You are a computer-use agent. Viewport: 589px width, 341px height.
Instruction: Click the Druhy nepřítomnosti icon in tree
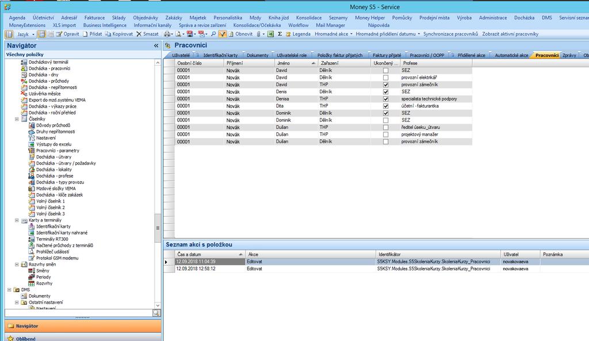[32, 132]
